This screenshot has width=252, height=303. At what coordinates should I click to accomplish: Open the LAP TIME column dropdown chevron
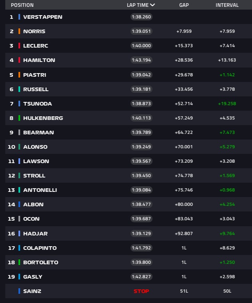pos(152,5)
